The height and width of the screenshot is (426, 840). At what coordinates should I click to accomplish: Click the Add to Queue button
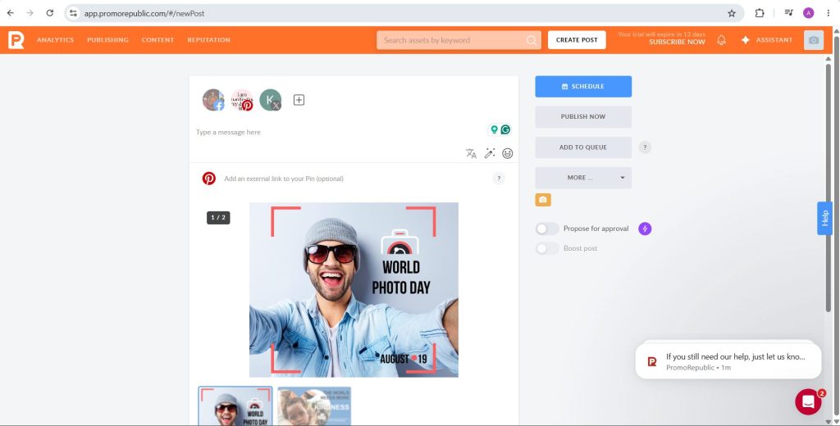click(583, 147)
